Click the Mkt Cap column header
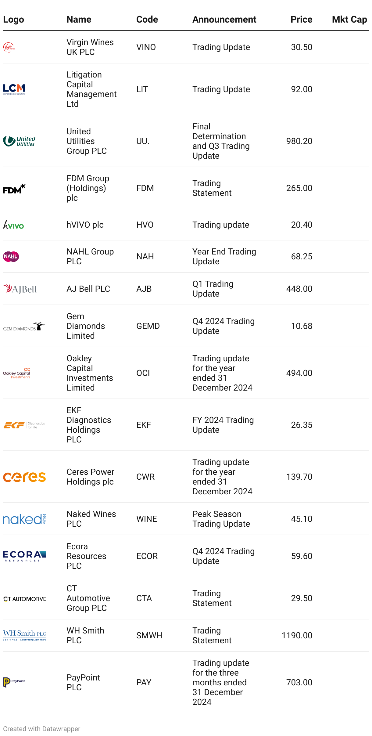Image resolution: width=372 pixels, height=736 pixels. coord(349,20)
